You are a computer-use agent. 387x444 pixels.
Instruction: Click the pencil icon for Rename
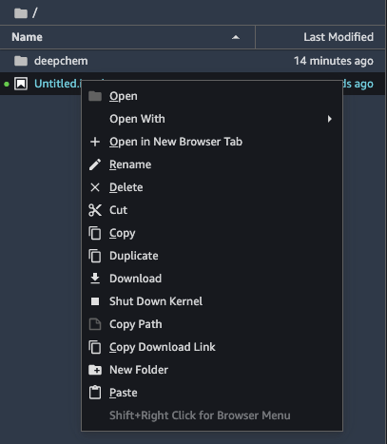pyautogui.click(x=95, y=164)
